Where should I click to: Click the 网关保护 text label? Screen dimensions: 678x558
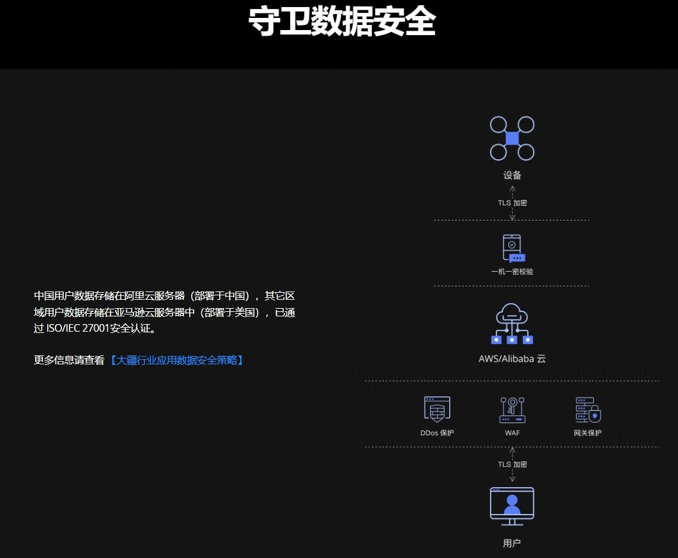tap(588, 433)
